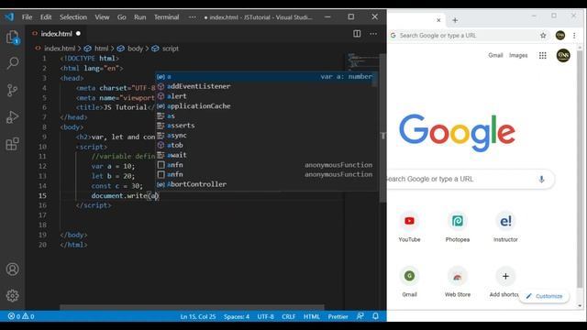Viewport: 587px width, 330px height.
Task: Open the Gmail shortcut tile
Action: click(409, 281)
